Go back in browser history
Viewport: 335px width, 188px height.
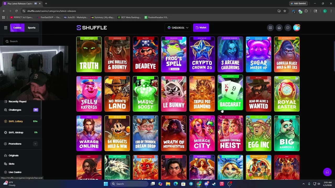tap(4, 11)
